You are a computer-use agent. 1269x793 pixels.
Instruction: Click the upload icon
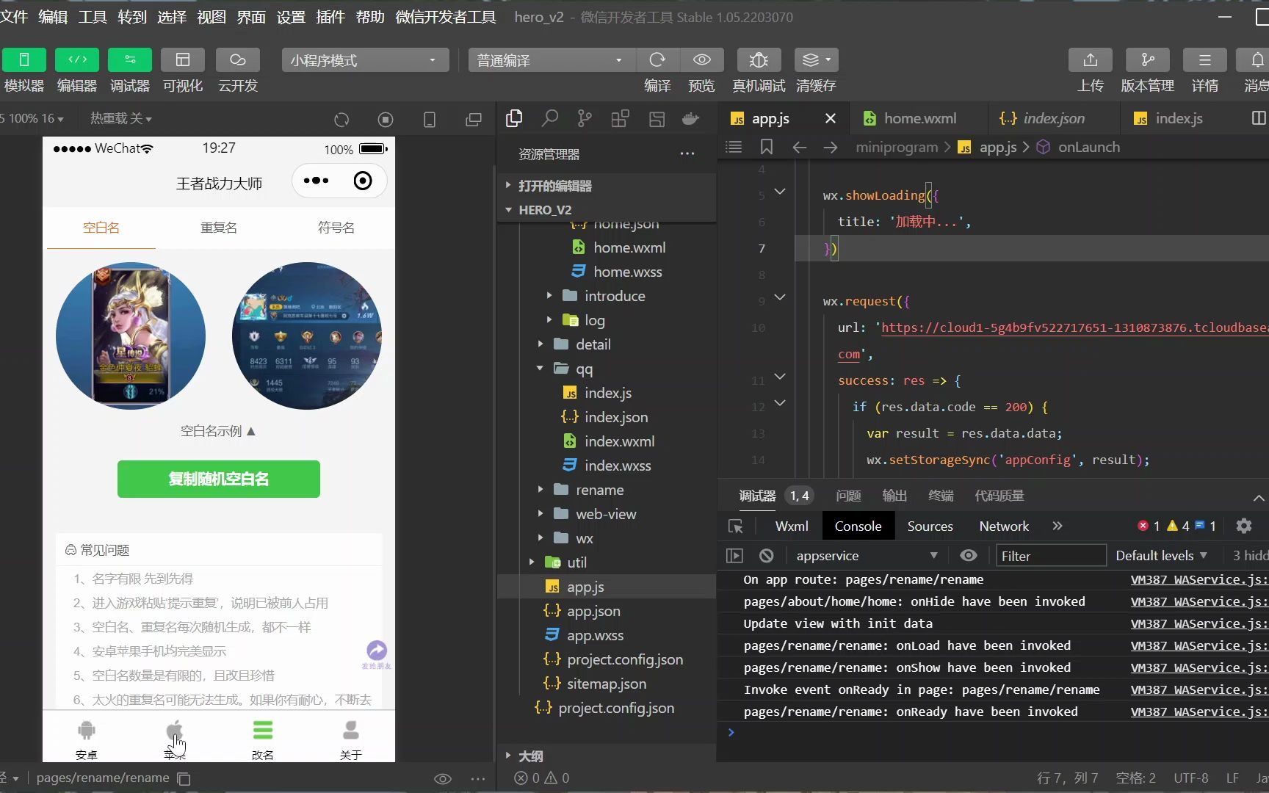point(1091,59)
